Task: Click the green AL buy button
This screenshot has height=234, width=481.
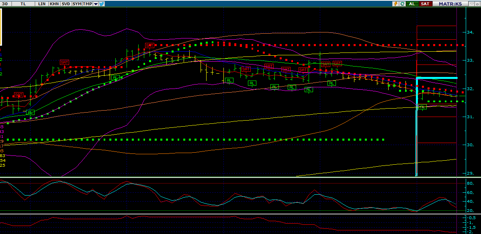Action: coord(412,4)
